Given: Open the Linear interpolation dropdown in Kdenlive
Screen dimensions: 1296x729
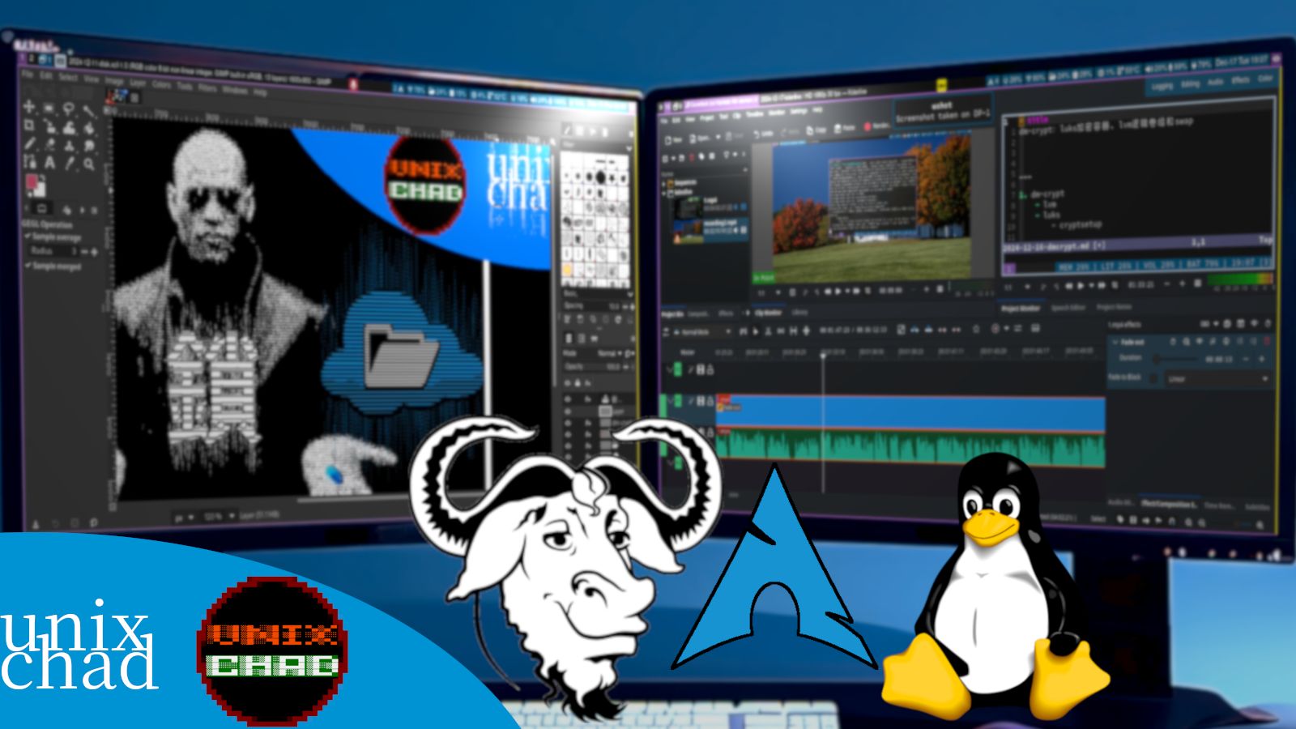Looking at the screenshot, I should tap(1219, 378).
